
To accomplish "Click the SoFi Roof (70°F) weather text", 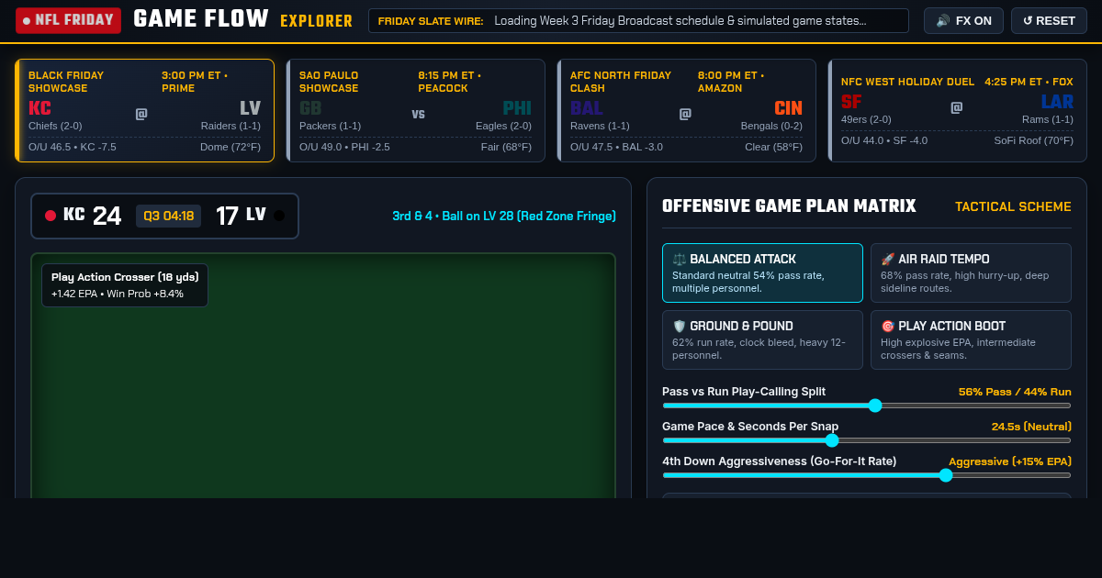I will pyautogui.click(x=1033, y=140).
